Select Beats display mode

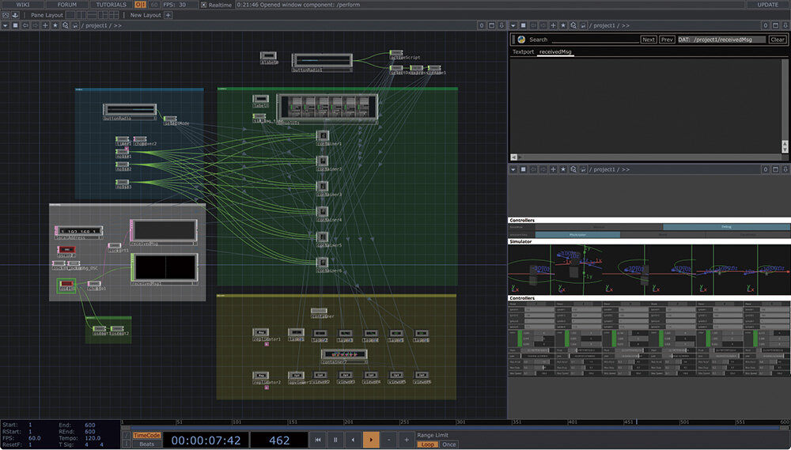(147, 444)
